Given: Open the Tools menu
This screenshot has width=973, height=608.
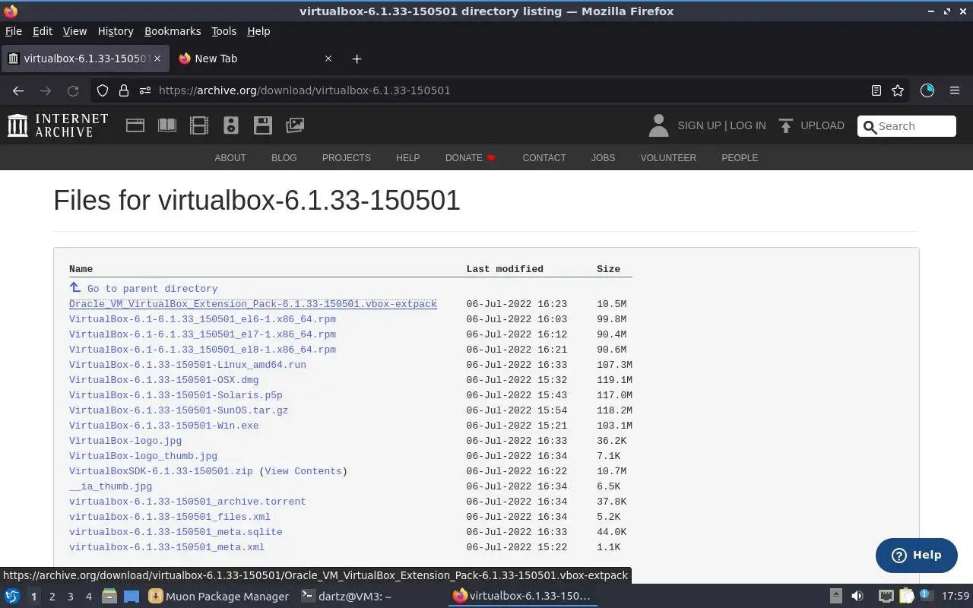Looking at the screenshot, I should click(224, 31).
